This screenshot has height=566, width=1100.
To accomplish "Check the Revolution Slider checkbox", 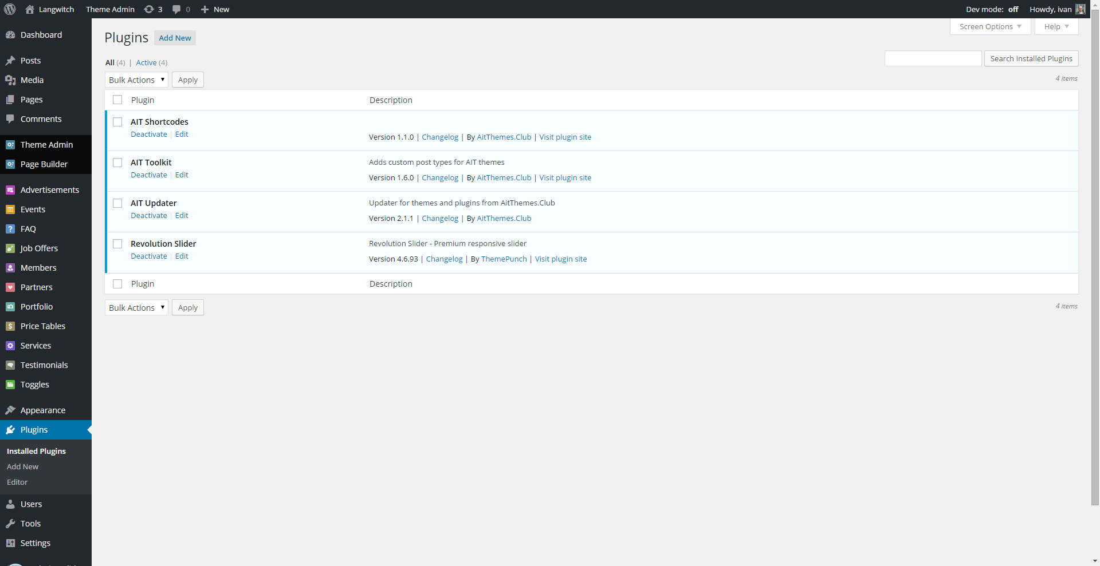I will tap(117, 244).
